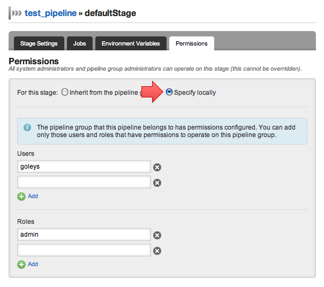Screen dimensions: 324x287
Task: Open the test_pipeline breadcrumb link
Action: click(50, 13)
